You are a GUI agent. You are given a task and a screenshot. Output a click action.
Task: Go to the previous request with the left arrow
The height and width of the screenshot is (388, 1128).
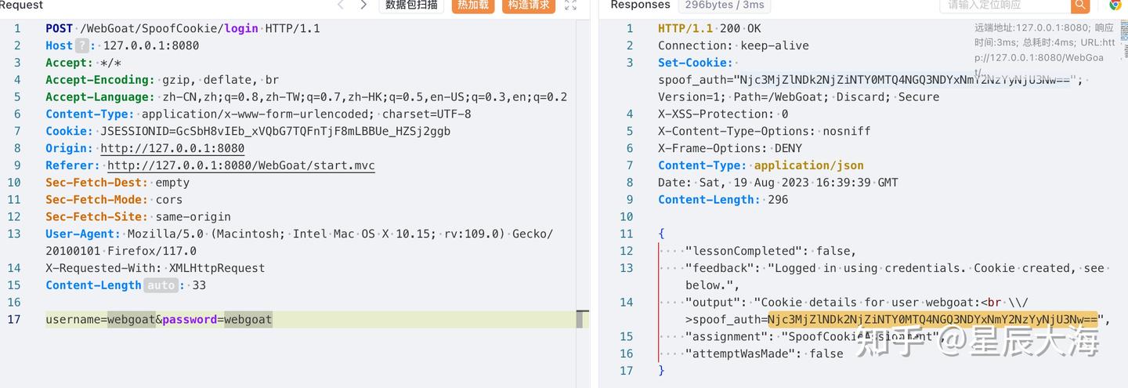(x=341, y=5)
